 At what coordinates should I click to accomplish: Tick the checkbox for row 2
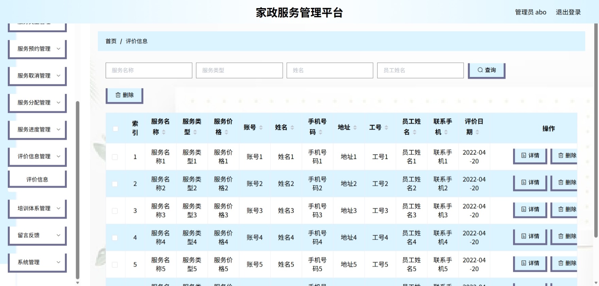pos(115,184)
